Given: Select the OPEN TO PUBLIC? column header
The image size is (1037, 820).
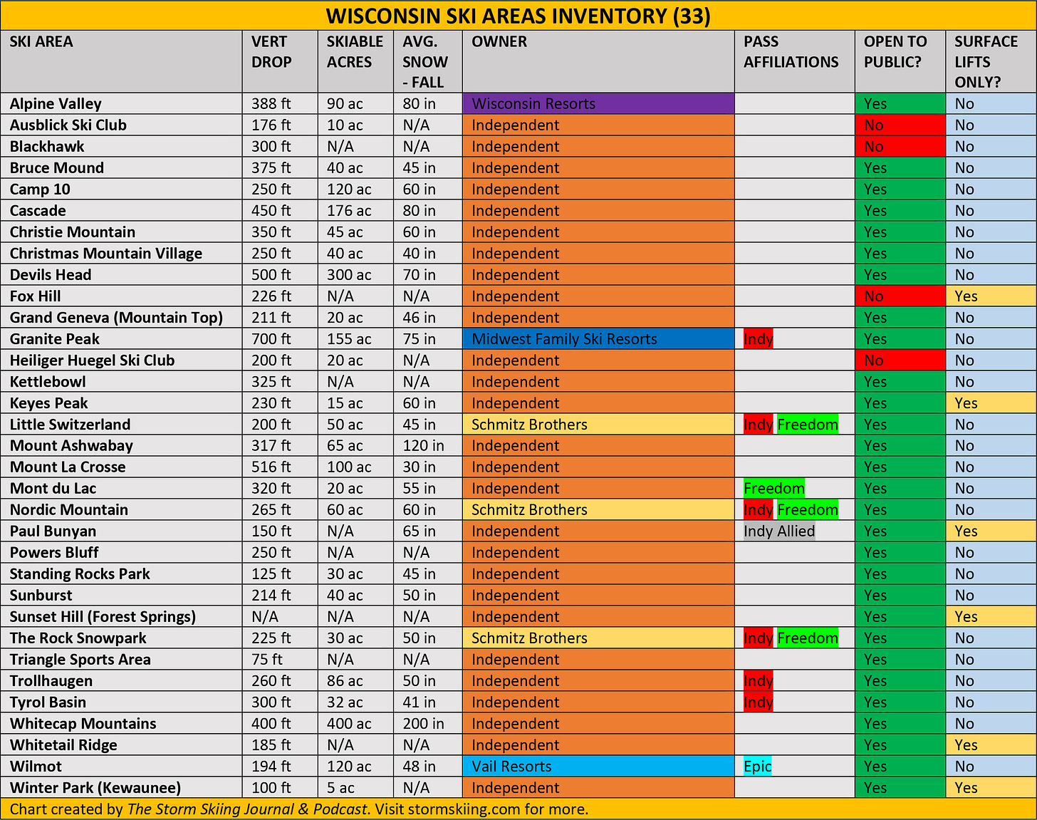Looking at the screenshot, I should click(900, 61).
